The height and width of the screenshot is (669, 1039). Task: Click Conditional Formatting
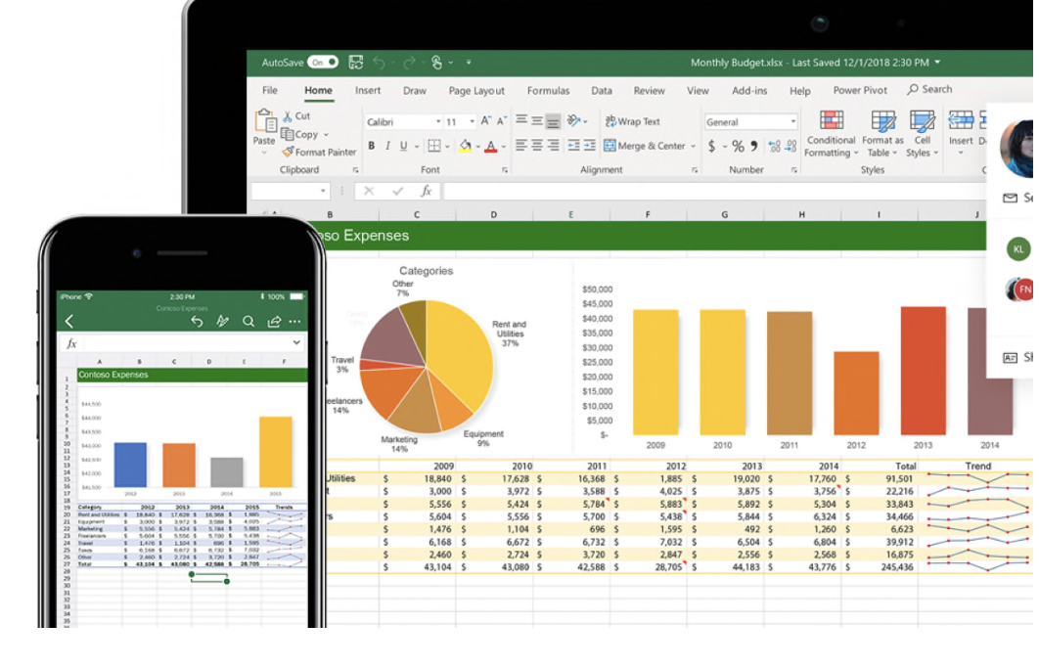point(831,134)
